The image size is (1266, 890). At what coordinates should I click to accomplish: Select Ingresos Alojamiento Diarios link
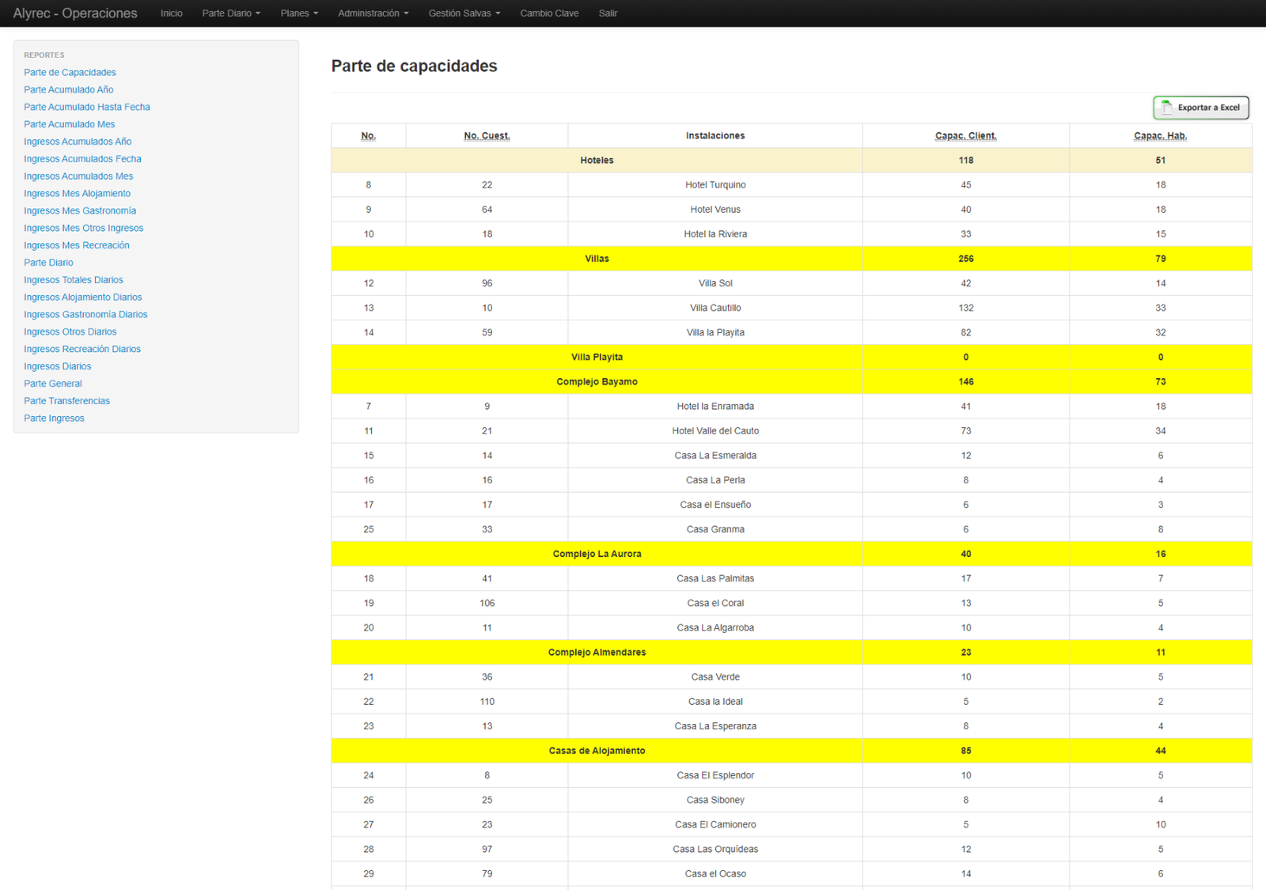click(x=83, y=297)
